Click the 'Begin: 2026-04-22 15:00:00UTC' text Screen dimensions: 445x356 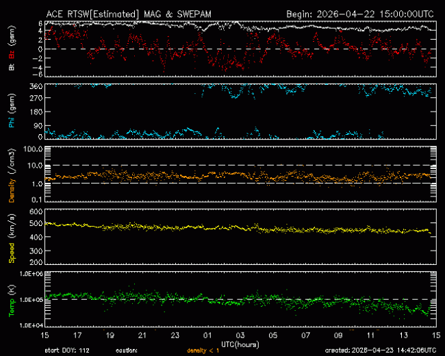click(x=360, y=14)
